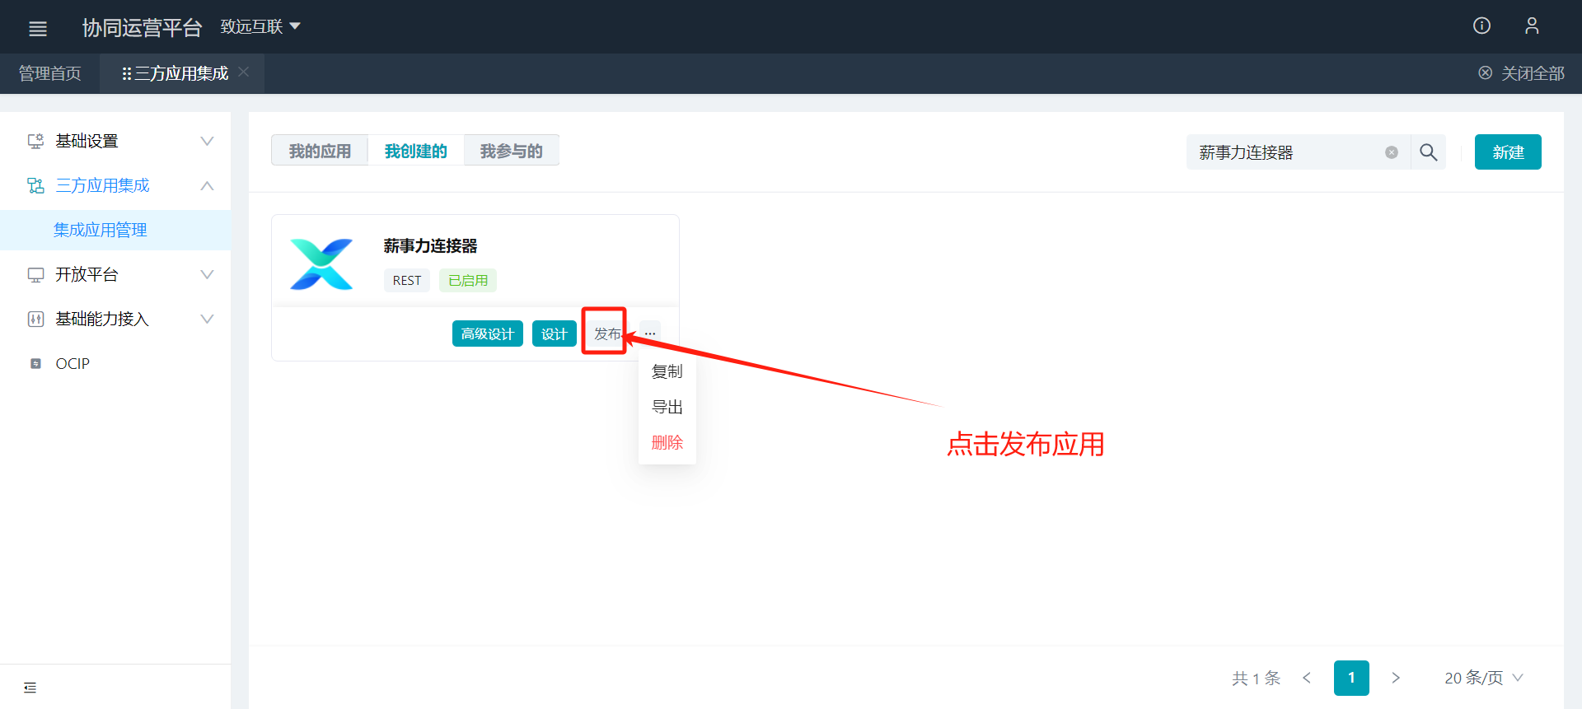Screen dimensions: 1582x709
Task: Switch to the 我的应用 tab
Action: [320, 151]
